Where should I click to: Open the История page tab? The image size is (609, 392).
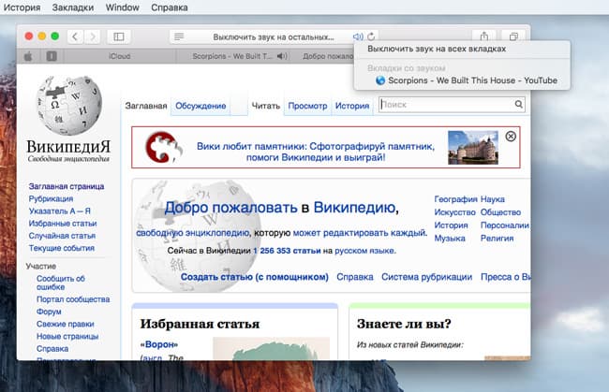[x=352, y=106]
